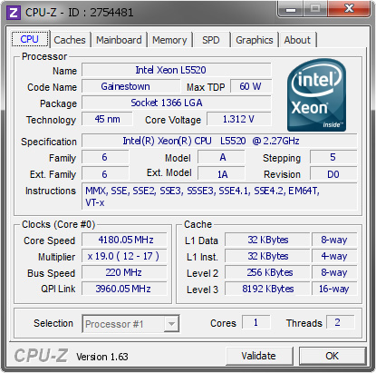Viewport: 376px width, 373px height.
Task: Expand the Processor #1 selection dropdown arrow
Action: point(171,324)
